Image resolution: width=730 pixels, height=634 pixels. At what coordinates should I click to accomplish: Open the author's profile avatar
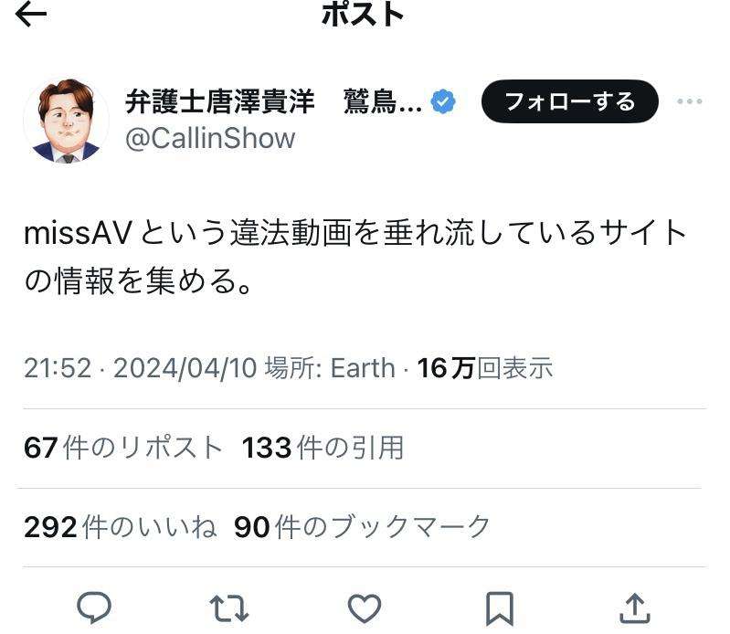[x=66, y=121]
